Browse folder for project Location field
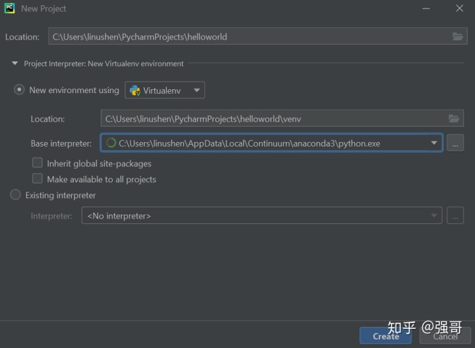The height and width of the screenshot is (348, 475). tap(457, 37)
